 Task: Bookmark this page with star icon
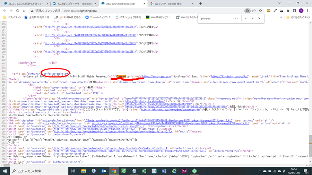[x=260, y=11]
